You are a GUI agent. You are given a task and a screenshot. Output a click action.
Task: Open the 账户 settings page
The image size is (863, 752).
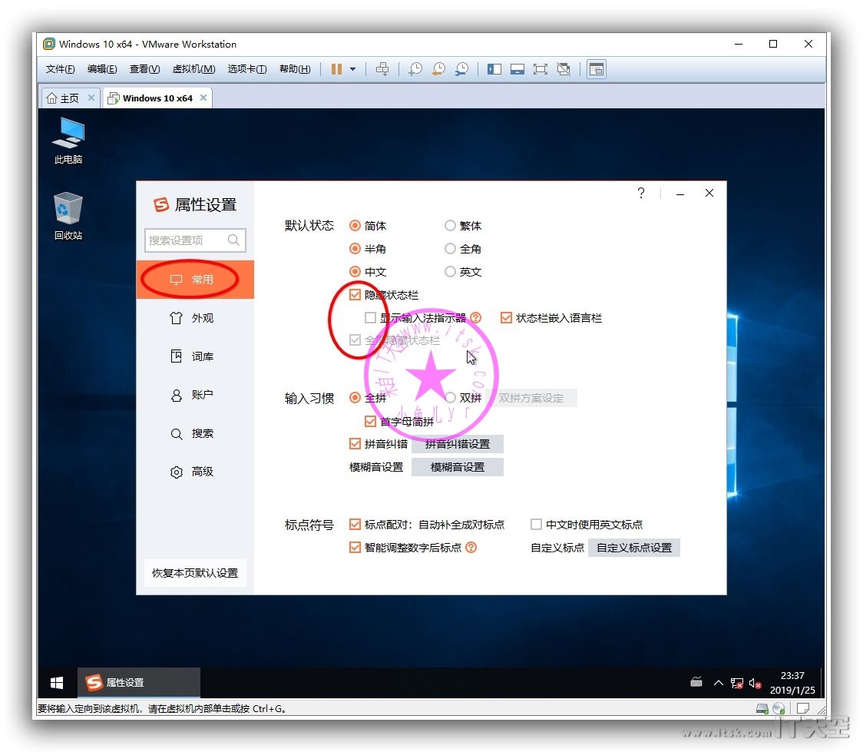195,396
